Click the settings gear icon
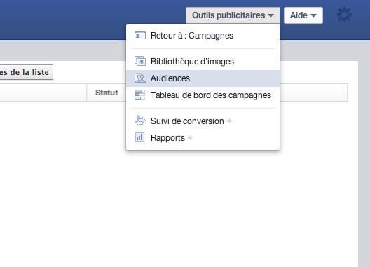This screenshot has height=267, width=370. [x=344, y=15]
